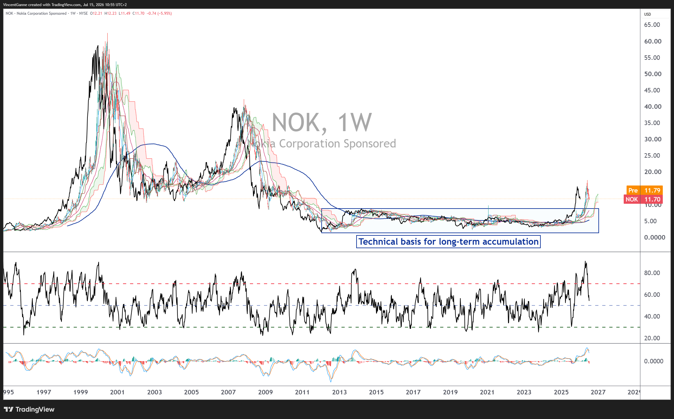This screenshot has width=674, height=419.
Task: Click the 5.00 price axis label
Action: [x=650, y=221]
